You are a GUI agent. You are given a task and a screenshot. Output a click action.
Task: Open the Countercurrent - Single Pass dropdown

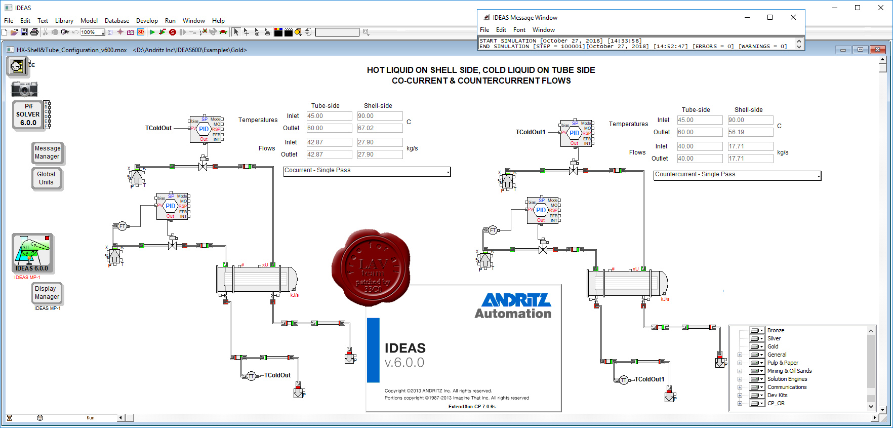click(738, 175)
